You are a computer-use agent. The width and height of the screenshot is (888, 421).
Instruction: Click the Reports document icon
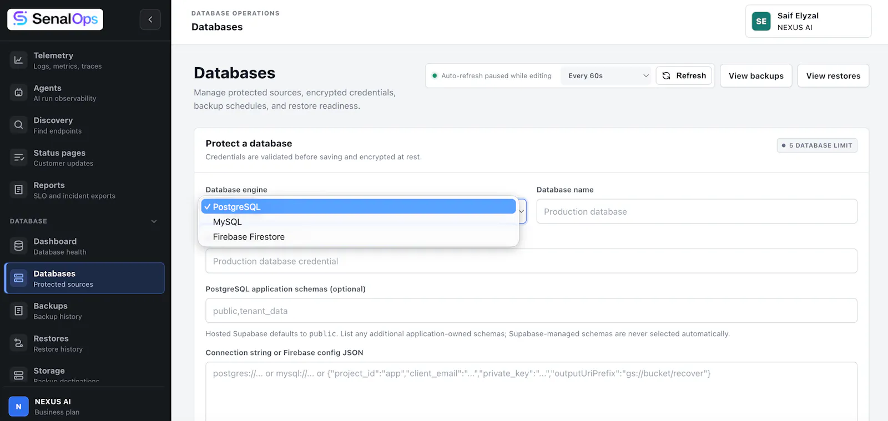[18, 190]
